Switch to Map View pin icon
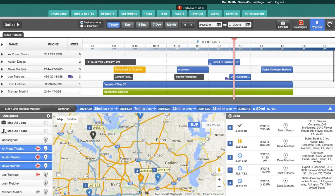 click(317, 23)
